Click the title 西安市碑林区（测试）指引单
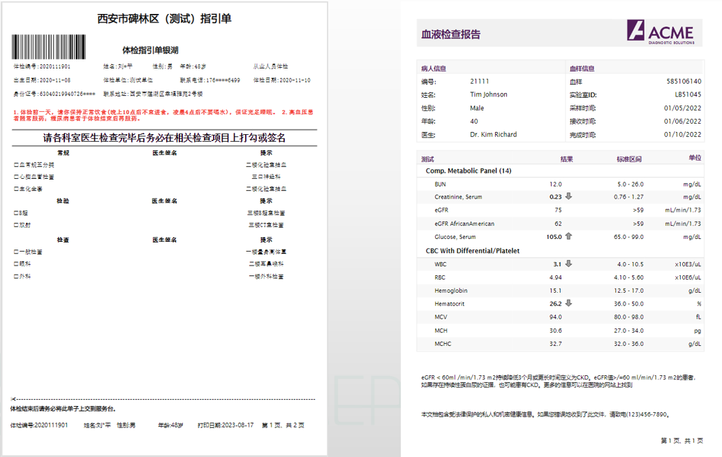 [x=164, y=19]
